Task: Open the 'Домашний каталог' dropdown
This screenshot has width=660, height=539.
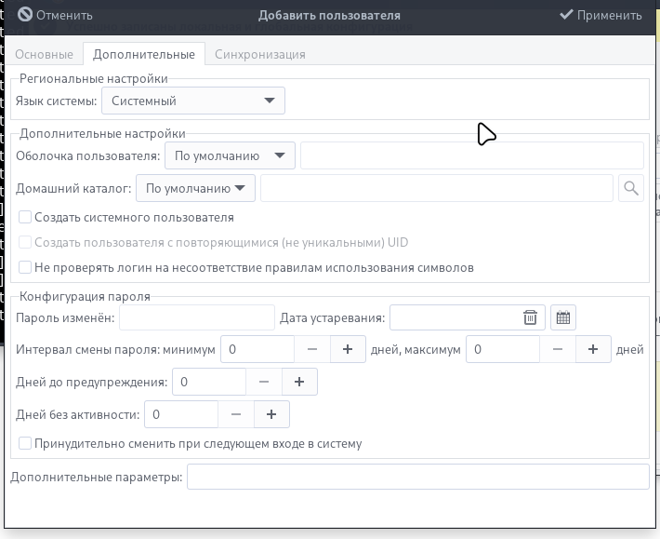Action: [195, 188]
